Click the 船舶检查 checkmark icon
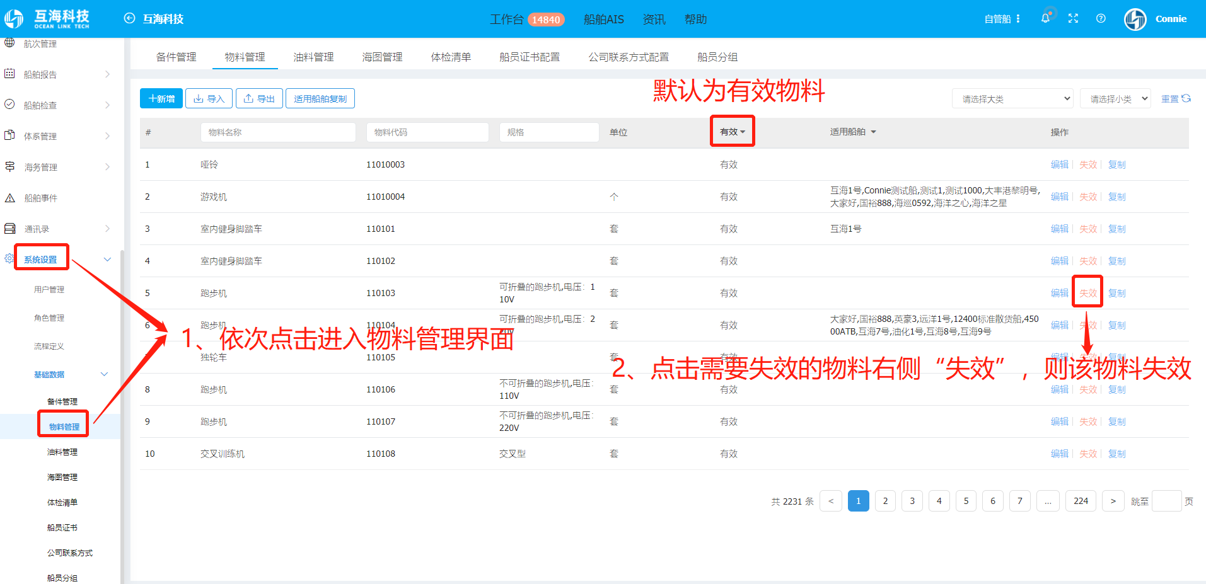 (x=9, y=105)
